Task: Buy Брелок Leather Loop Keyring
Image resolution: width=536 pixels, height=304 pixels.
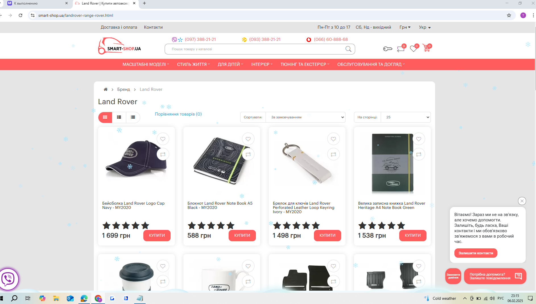Action: pyautogui.click(x=328, y=236)
